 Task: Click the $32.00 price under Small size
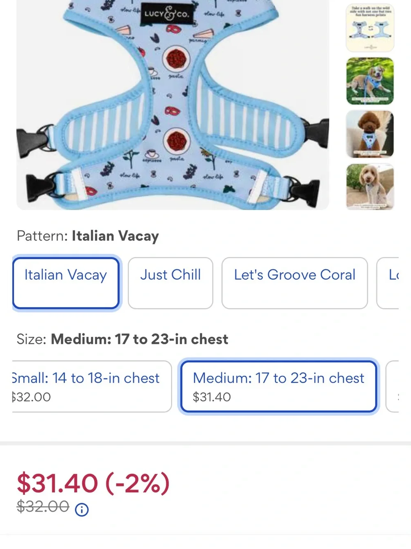pos(31,397)
